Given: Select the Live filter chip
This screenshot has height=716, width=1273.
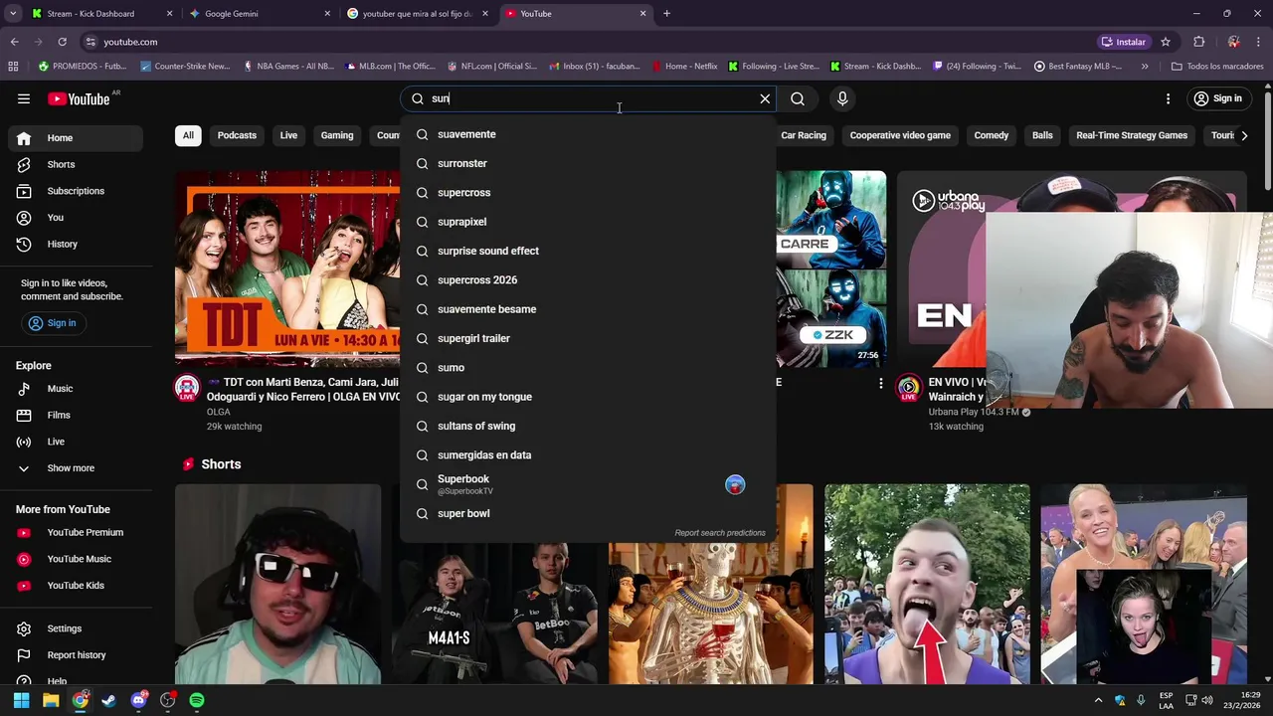Looking at the screenshot, I should [x=288, y=135].
